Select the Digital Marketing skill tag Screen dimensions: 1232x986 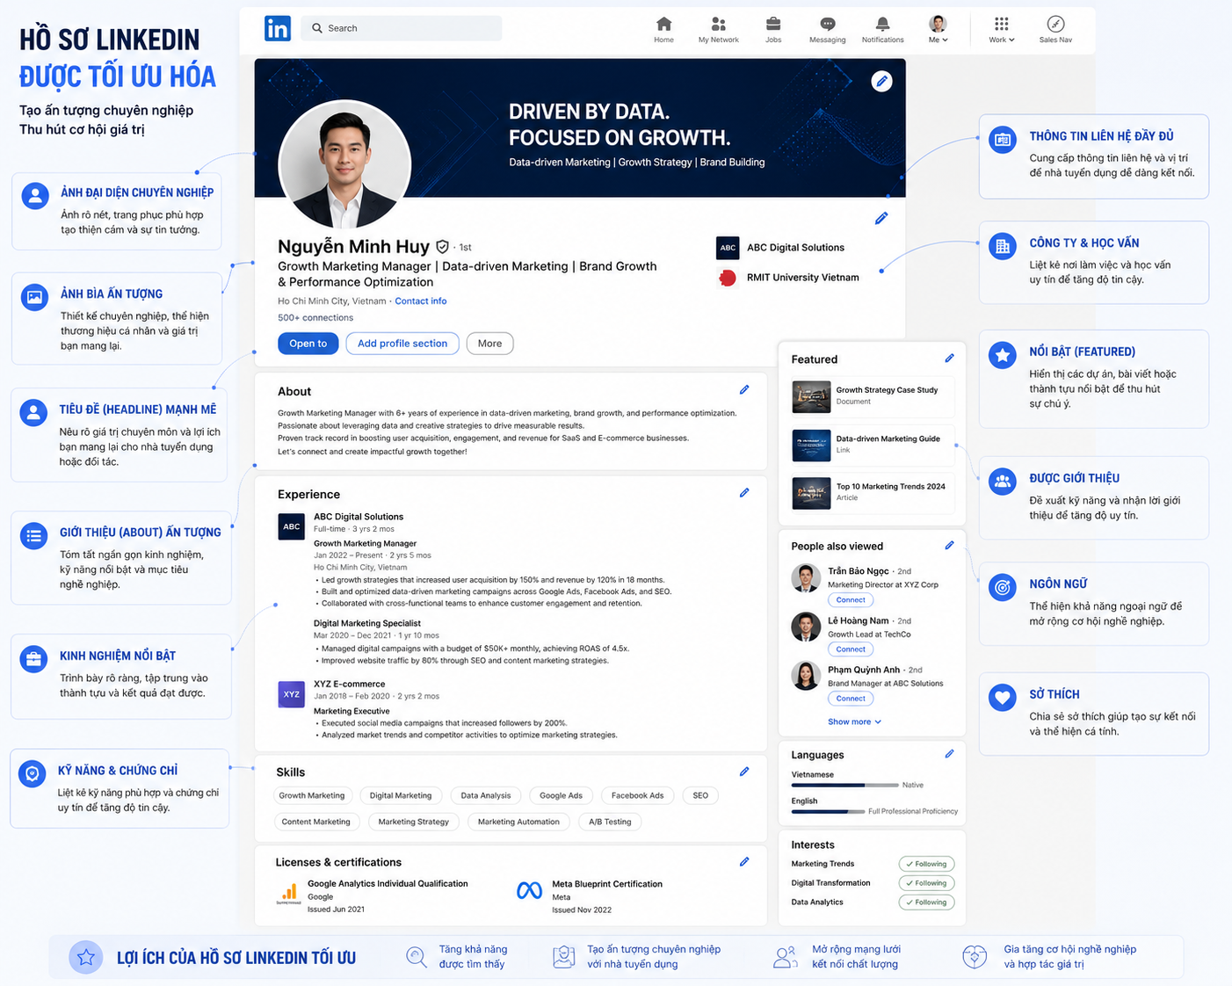pos(401,795)
